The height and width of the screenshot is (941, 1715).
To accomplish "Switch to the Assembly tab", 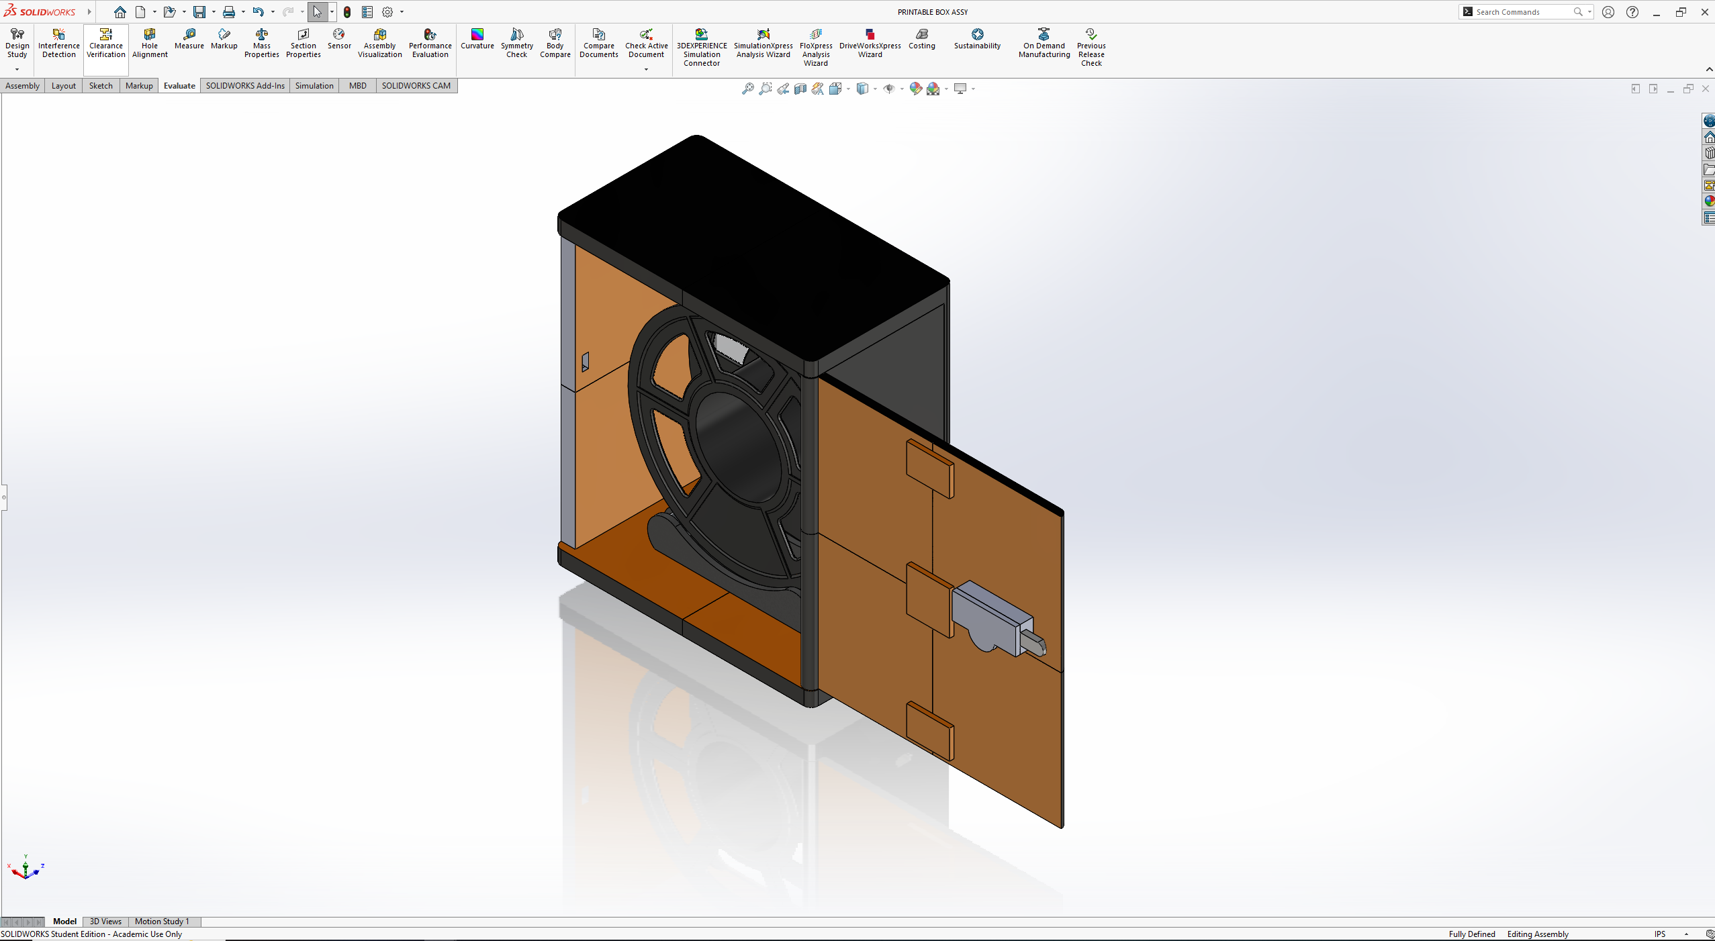I will 22,85.
